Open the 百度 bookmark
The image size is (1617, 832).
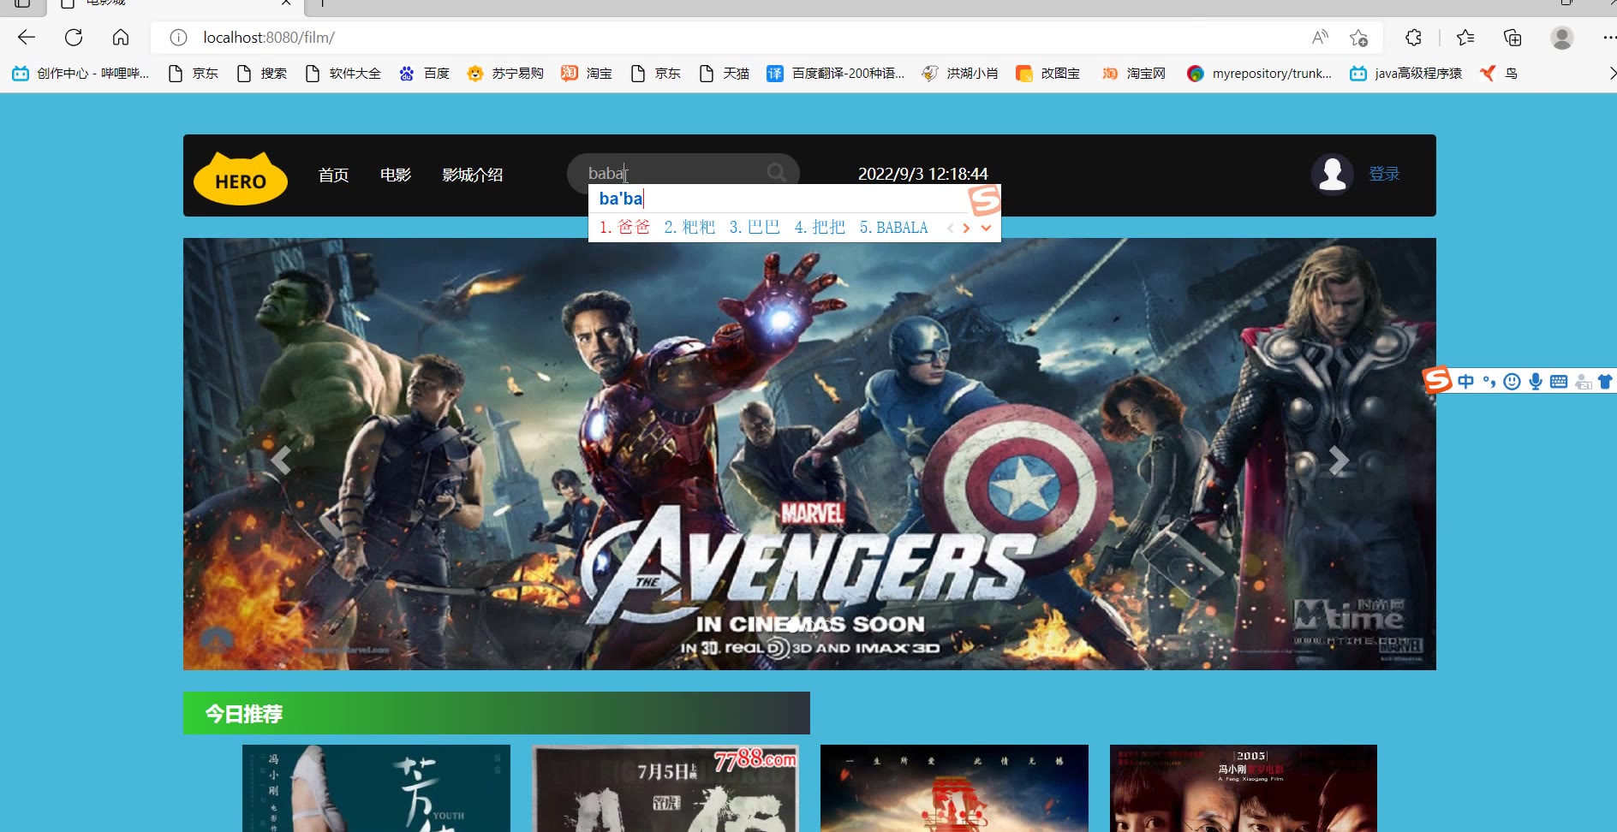(424, 74)
